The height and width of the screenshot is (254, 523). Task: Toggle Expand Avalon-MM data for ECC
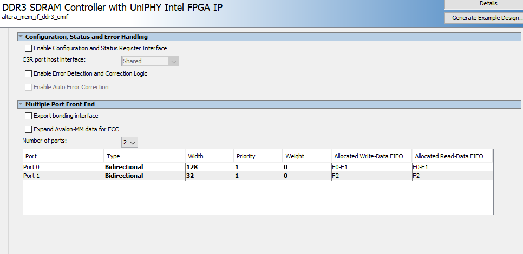pos(29,129)
